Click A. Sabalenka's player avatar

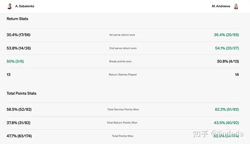[x=10, y=6]
